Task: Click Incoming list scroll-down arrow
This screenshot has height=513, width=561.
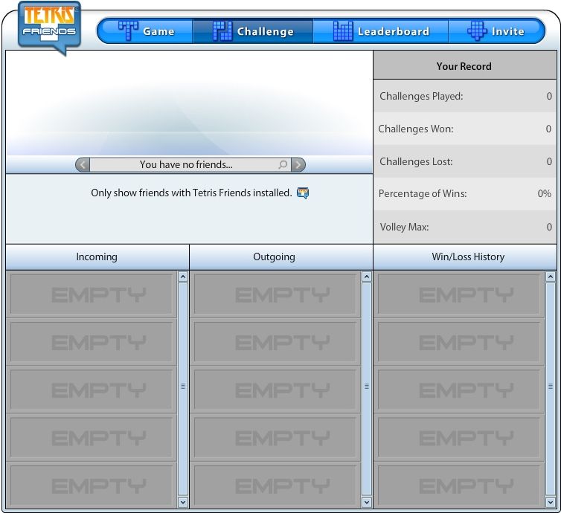Action: (183, 503)
